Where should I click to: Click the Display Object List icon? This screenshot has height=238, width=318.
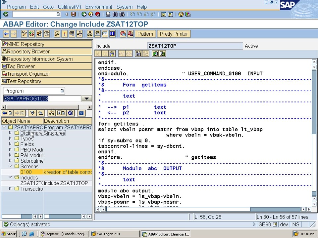click(90, 34)
